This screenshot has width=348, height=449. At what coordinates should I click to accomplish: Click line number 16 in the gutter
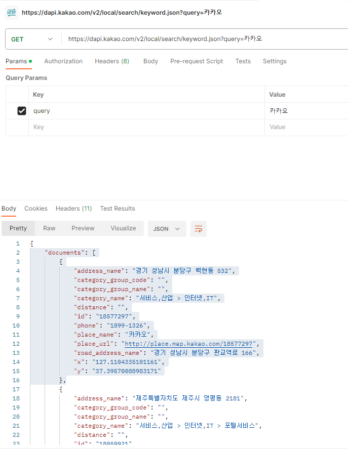coord(16,380)
